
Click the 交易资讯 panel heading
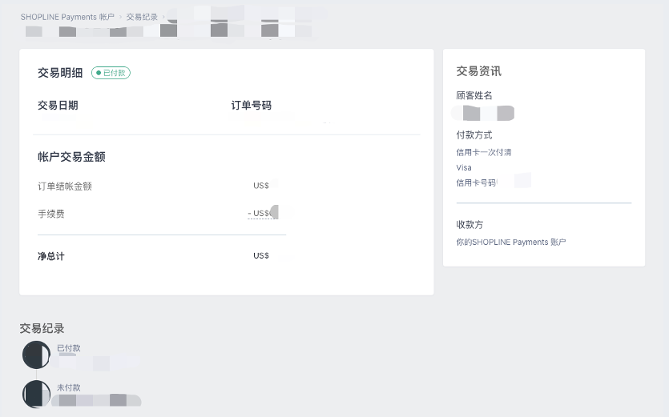coord(478,71)
